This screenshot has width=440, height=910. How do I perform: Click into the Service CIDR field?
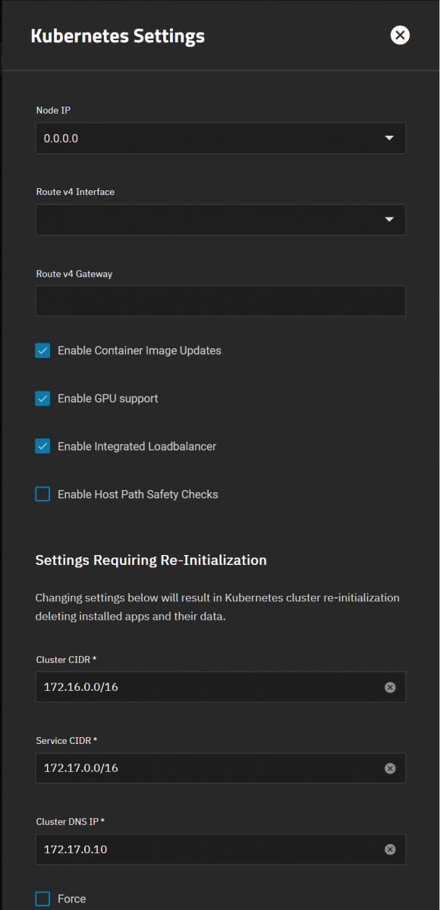[209, 768]
